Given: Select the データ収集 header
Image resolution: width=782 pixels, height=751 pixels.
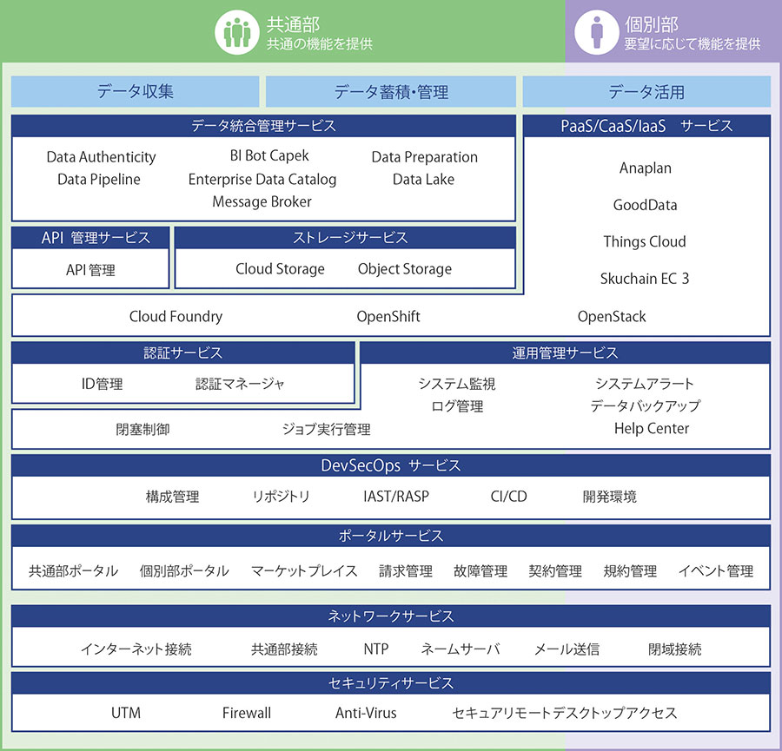Looking at the screenshot, I should click(136, 92).
